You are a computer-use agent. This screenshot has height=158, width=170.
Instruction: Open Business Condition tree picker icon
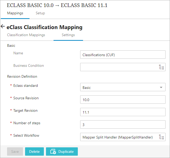[x=161, y=67]
